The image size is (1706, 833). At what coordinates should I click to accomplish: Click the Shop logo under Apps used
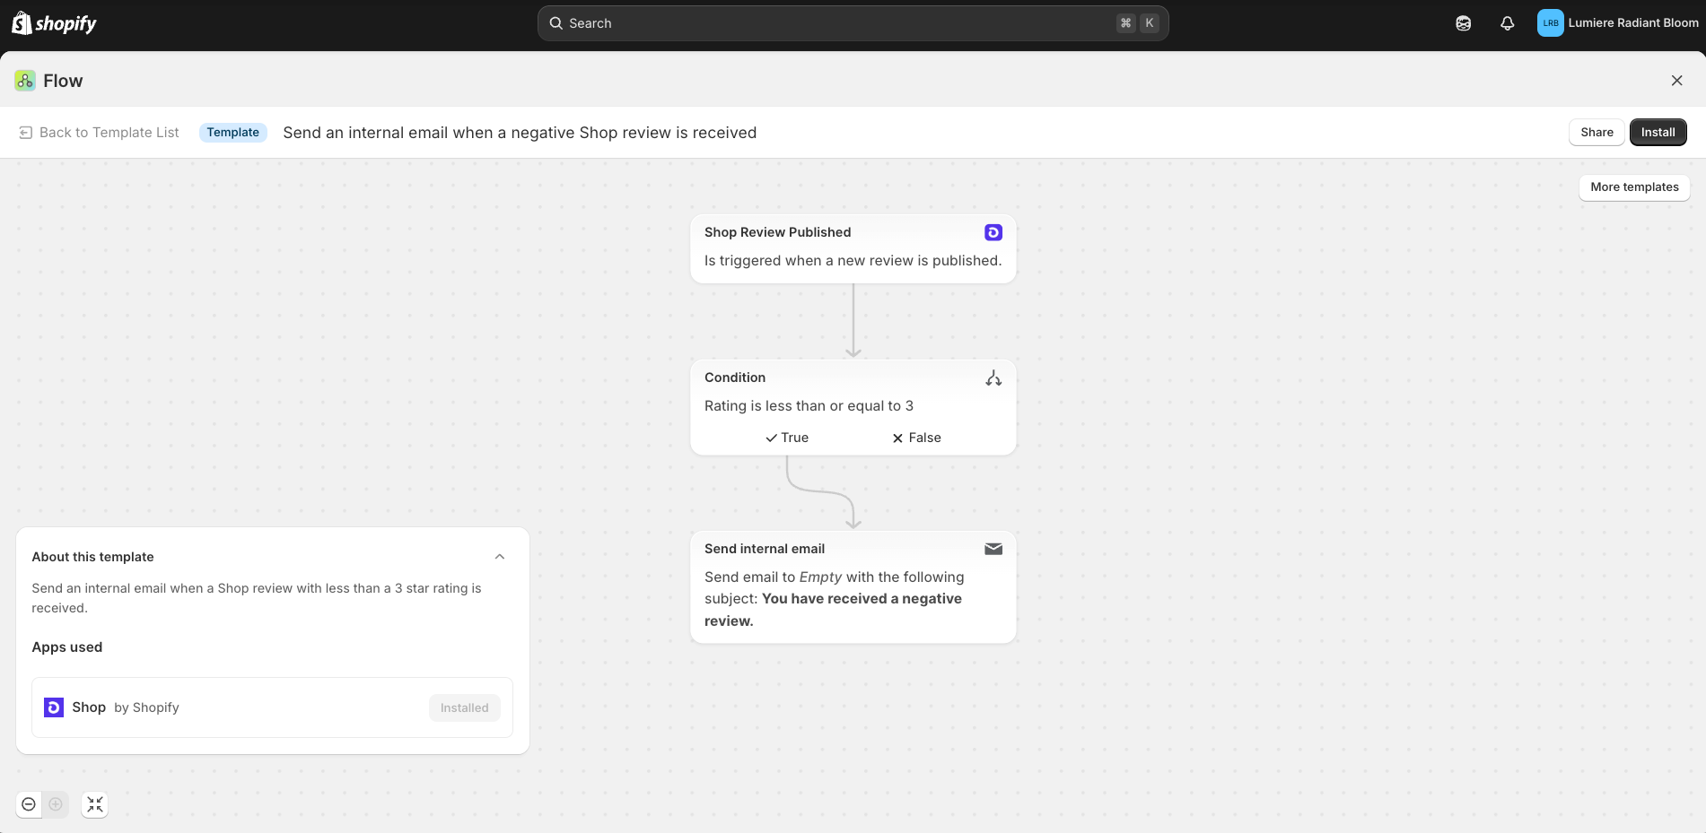tap(54, 707)
